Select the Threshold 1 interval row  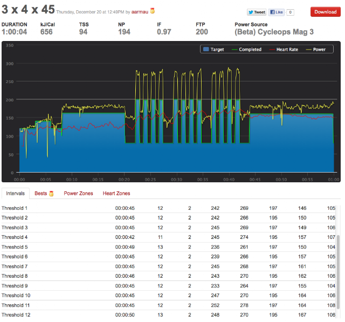click(x=168, y=208)
